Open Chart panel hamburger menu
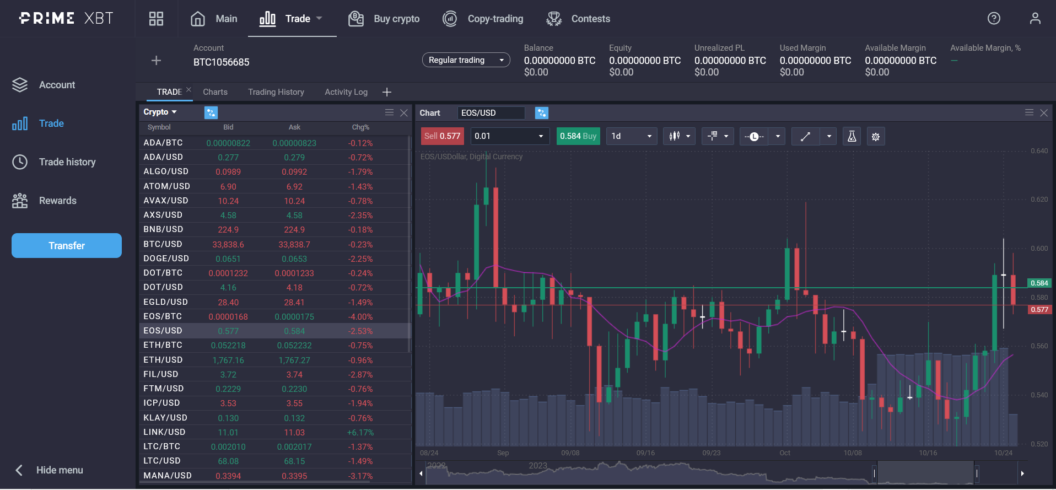Image resolution: width=1056 pixels, height=490 pixels. [x=1029, y=112]
